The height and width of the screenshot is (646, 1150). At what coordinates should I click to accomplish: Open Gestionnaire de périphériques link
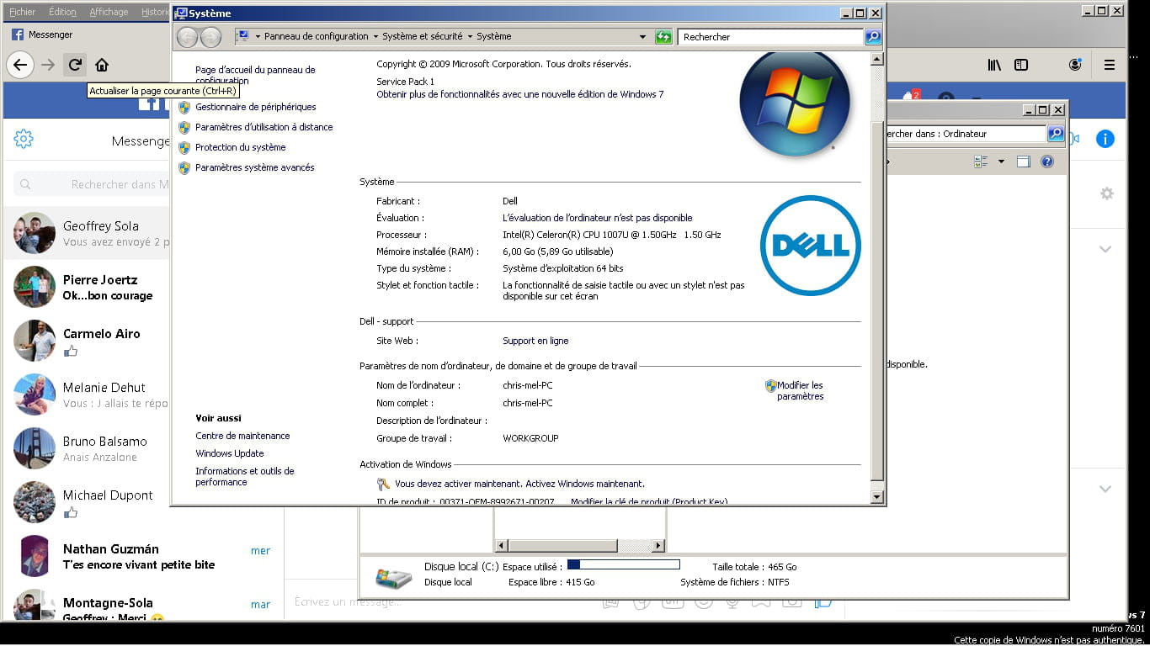pyautogui.click(x=255, y=107)
